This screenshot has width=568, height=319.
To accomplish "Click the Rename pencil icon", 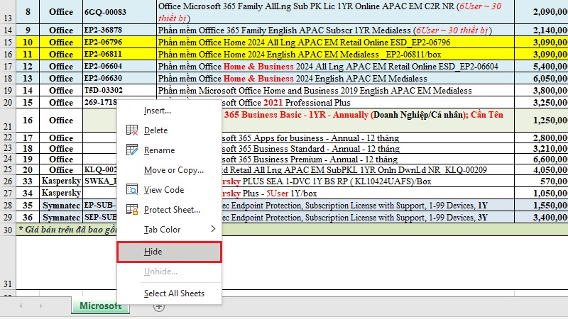I will 132,150.
